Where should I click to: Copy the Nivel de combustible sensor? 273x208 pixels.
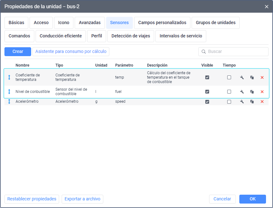tap(252, 92)
